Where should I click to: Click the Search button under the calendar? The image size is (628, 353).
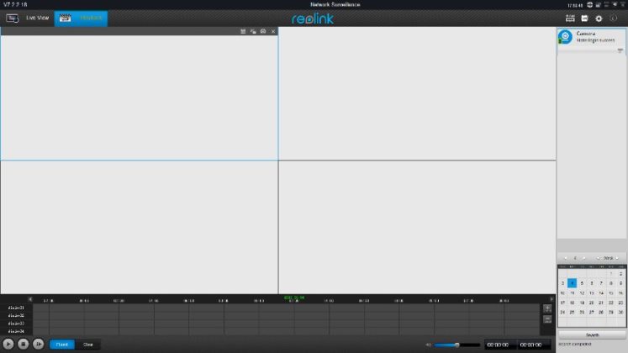tap(592, 335)
